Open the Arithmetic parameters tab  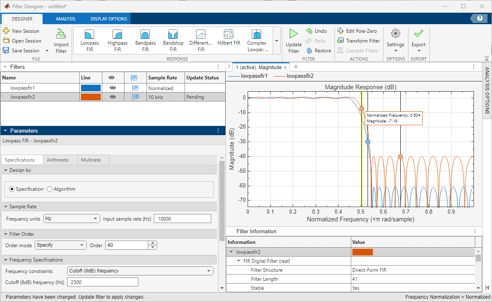point(58,160)
